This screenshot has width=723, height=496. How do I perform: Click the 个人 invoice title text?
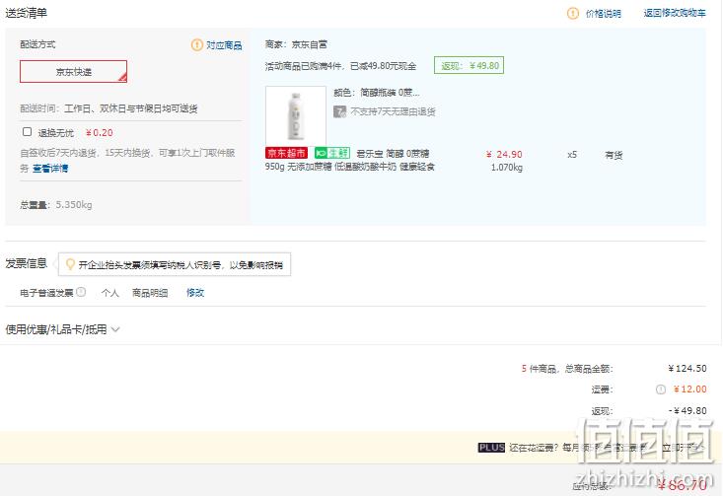coord(110,293)
